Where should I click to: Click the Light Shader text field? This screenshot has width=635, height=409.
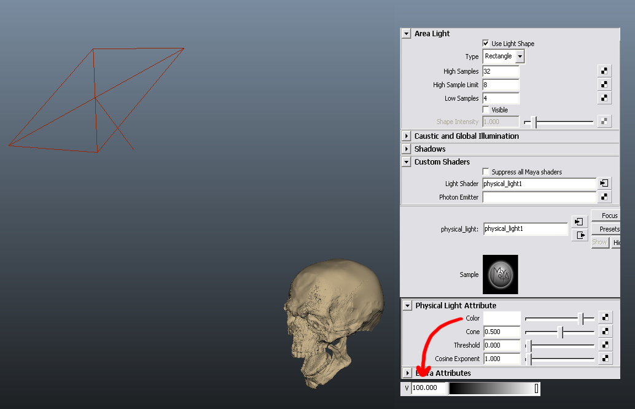click(539, 184)
